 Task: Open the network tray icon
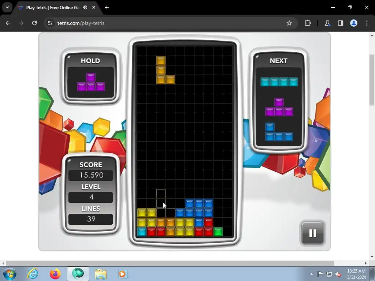329,274
